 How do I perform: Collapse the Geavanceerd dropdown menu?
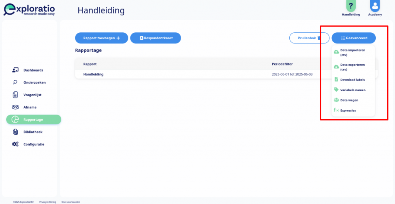tap(354, 38)
